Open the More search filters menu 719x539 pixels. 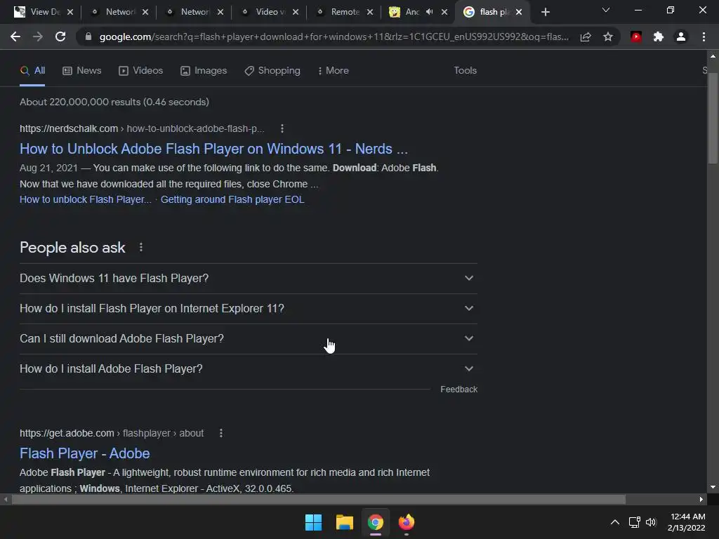[x=334, y=71]
